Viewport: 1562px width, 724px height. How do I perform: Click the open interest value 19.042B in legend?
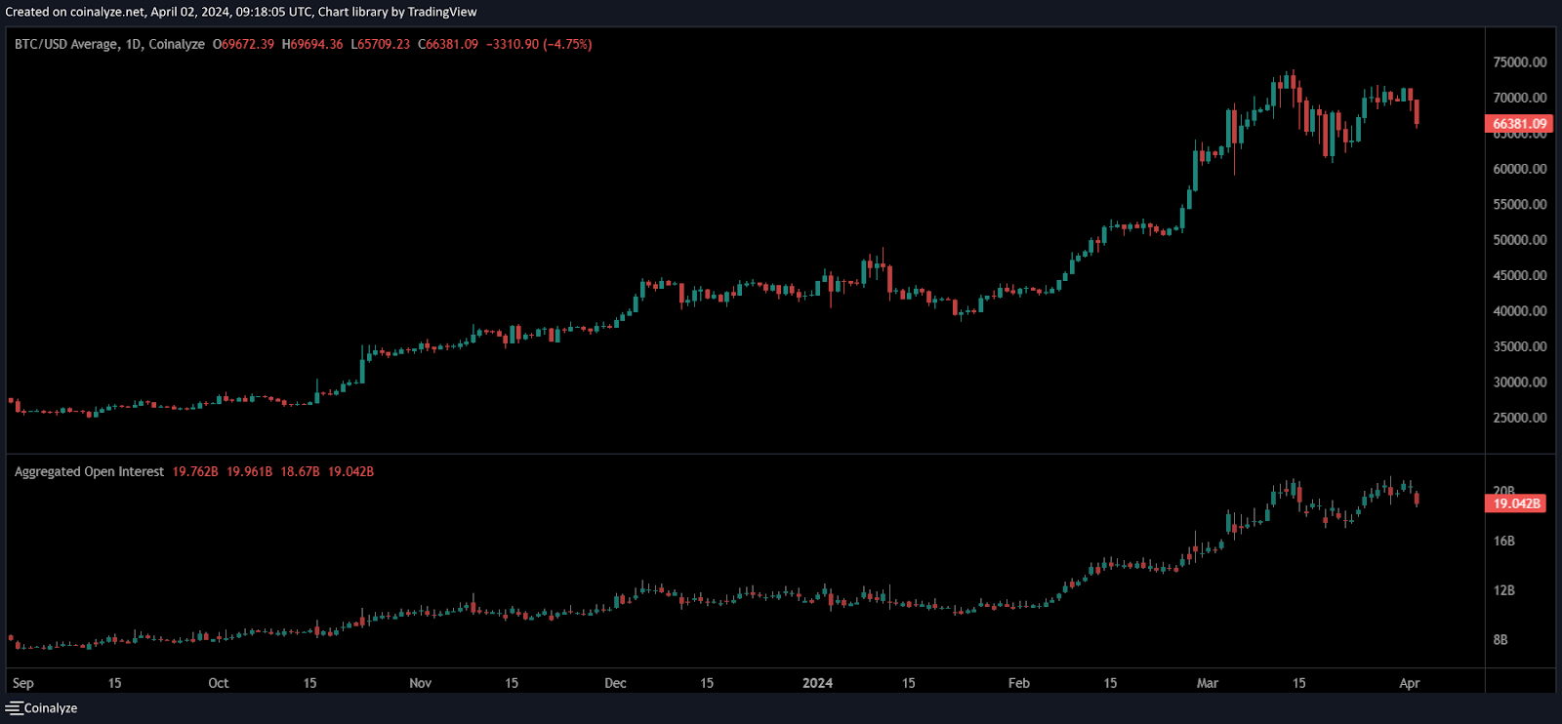tap(350, 471)
